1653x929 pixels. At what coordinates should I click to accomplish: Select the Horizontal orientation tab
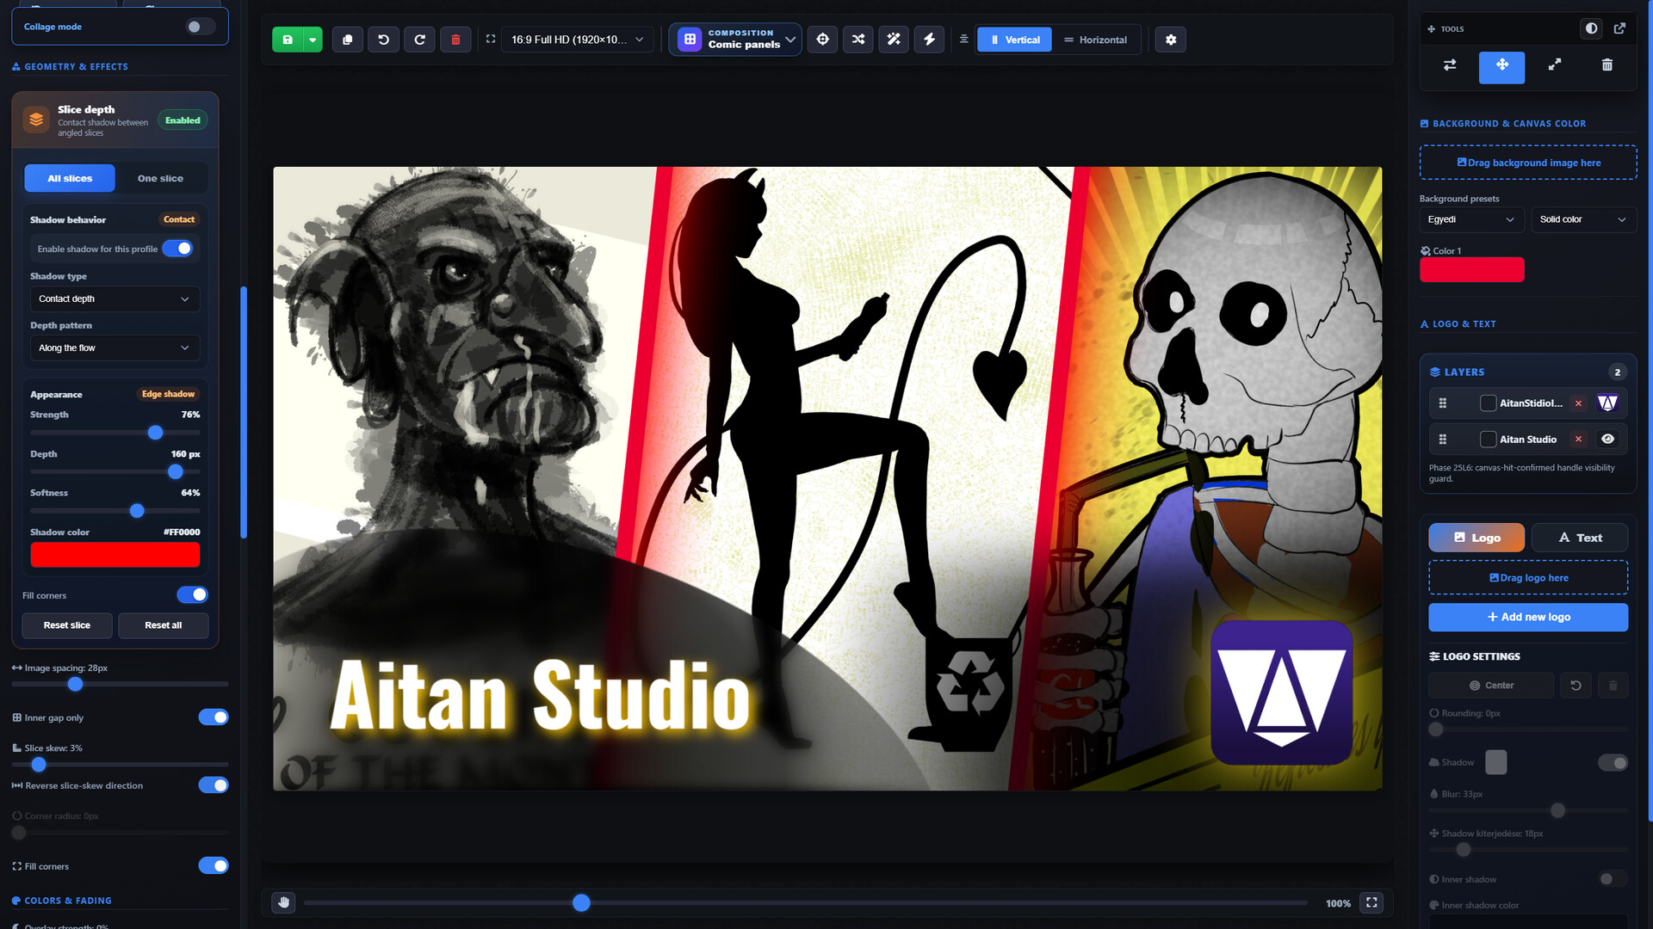coord(1095,40)
